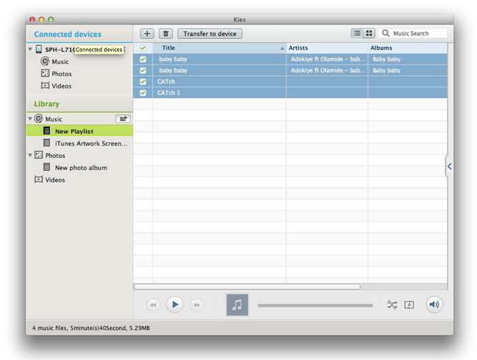Select New photo album
The height and width of the screenshot is (360, 477).
[80, 167]
